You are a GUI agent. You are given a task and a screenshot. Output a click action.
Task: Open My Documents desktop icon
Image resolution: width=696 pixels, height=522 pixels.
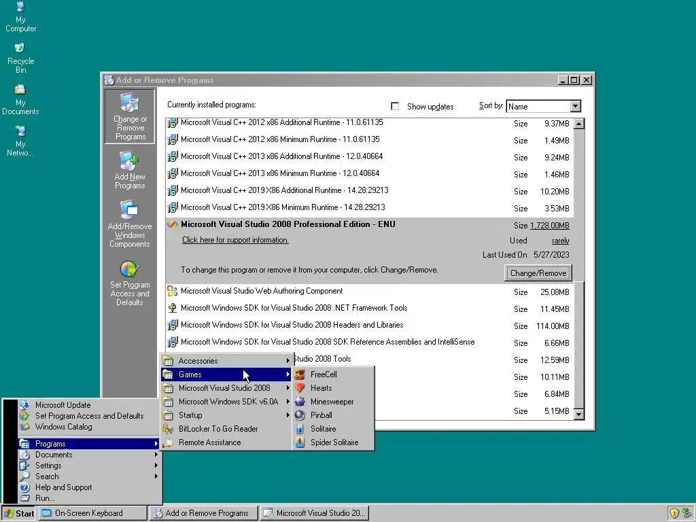[x=20, y=99]
